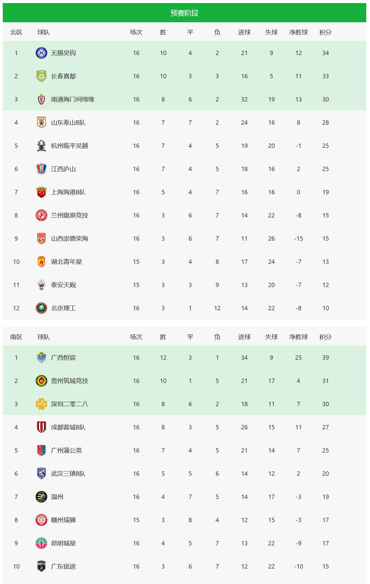Select the 预赛阶段 header tab
Screen dimensions: 370x584
click(x=184, y=13)
